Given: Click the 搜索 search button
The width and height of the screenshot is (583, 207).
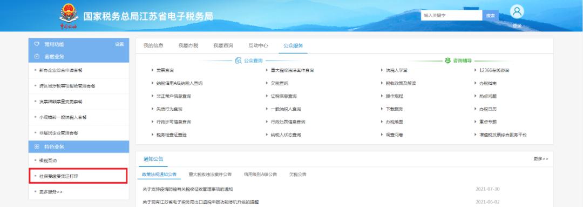Looking at the screenshot, I should tap(490, 16).
